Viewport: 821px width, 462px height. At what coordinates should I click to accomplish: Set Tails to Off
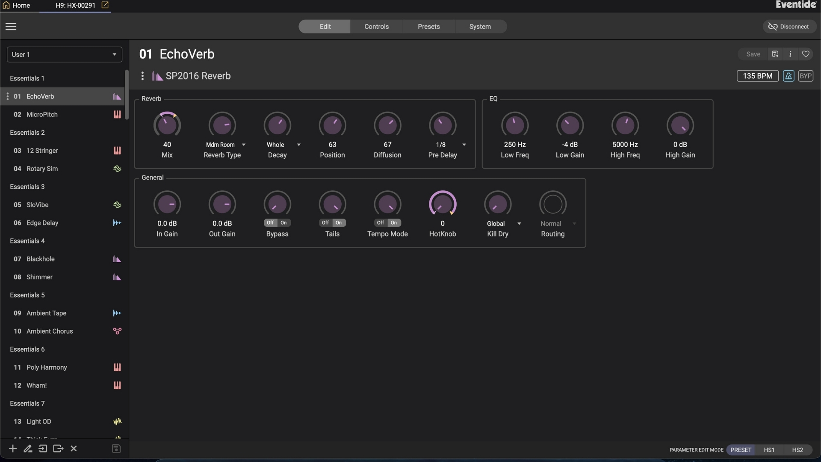(x=325, y=223)
